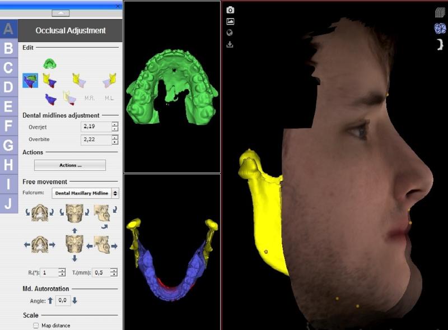Click the soft tissue profile icon

[440, 44]
